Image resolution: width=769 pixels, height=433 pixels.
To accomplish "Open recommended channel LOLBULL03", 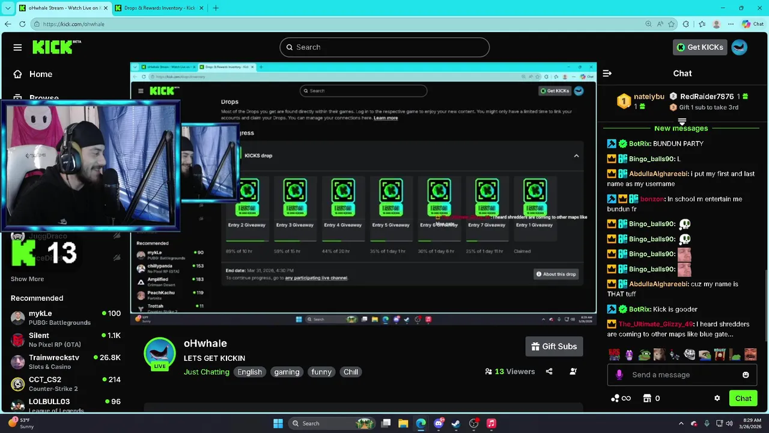I will tap(65, 404).
